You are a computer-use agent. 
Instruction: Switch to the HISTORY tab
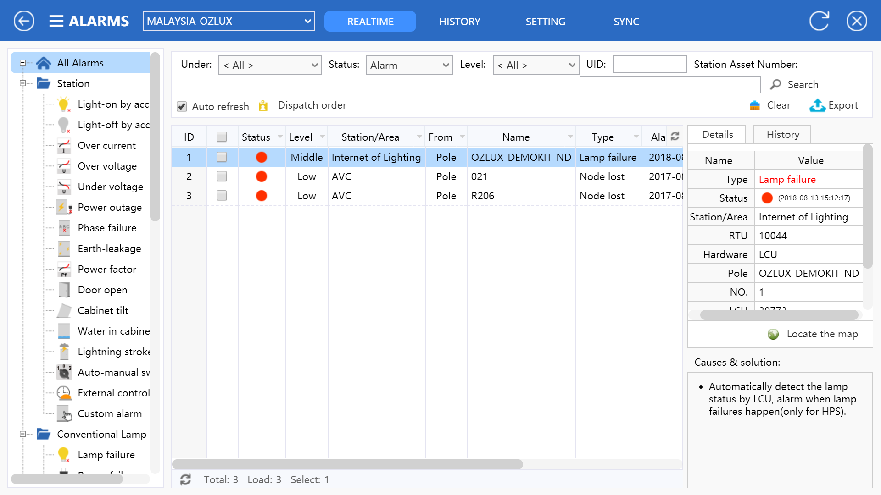click(459, 22)
